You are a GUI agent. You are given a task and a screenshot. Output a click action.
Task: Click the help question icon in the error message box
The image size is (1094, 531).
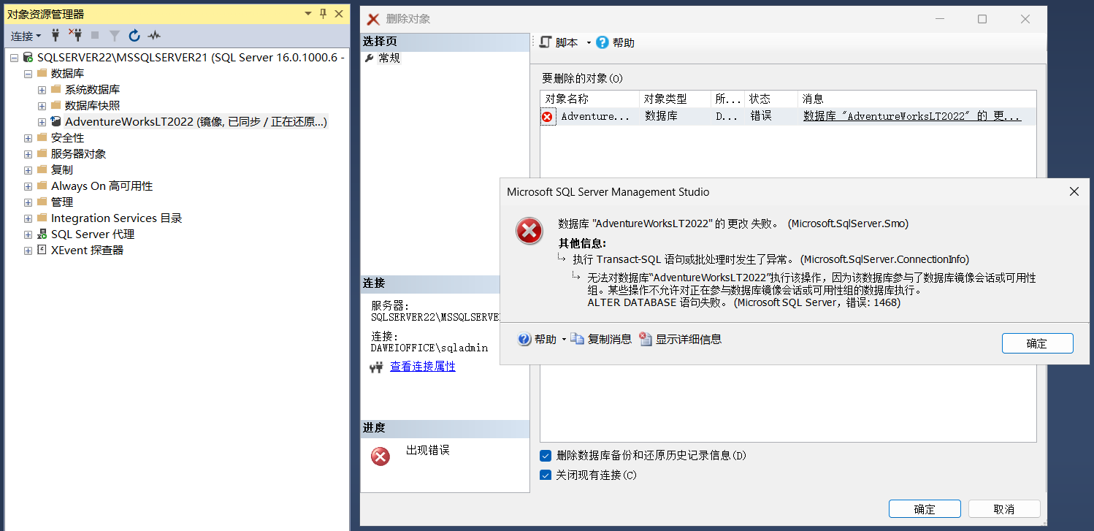click(x=524, y=339)
